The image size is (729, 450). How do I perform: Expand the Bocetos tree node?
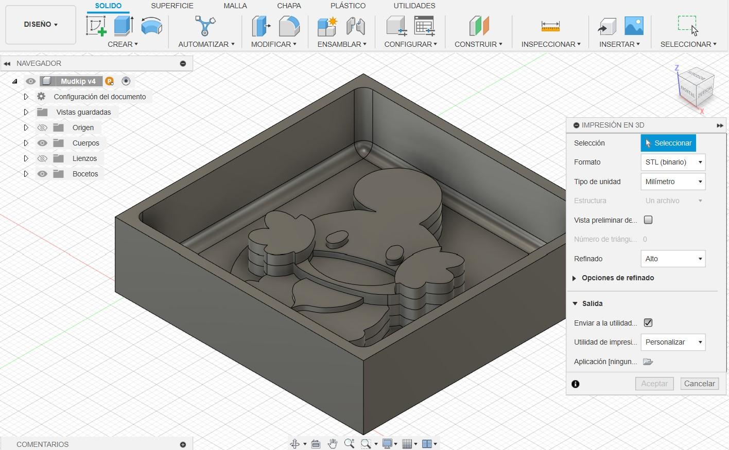coord(26,174)
